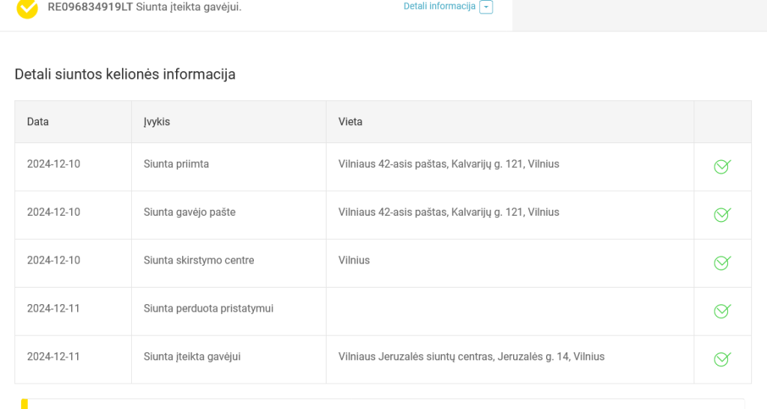Click the Įvykis column header
Image resolution: width=767 pixels, height=409 pixels.
pyautogui.click(x=157, y=122)
